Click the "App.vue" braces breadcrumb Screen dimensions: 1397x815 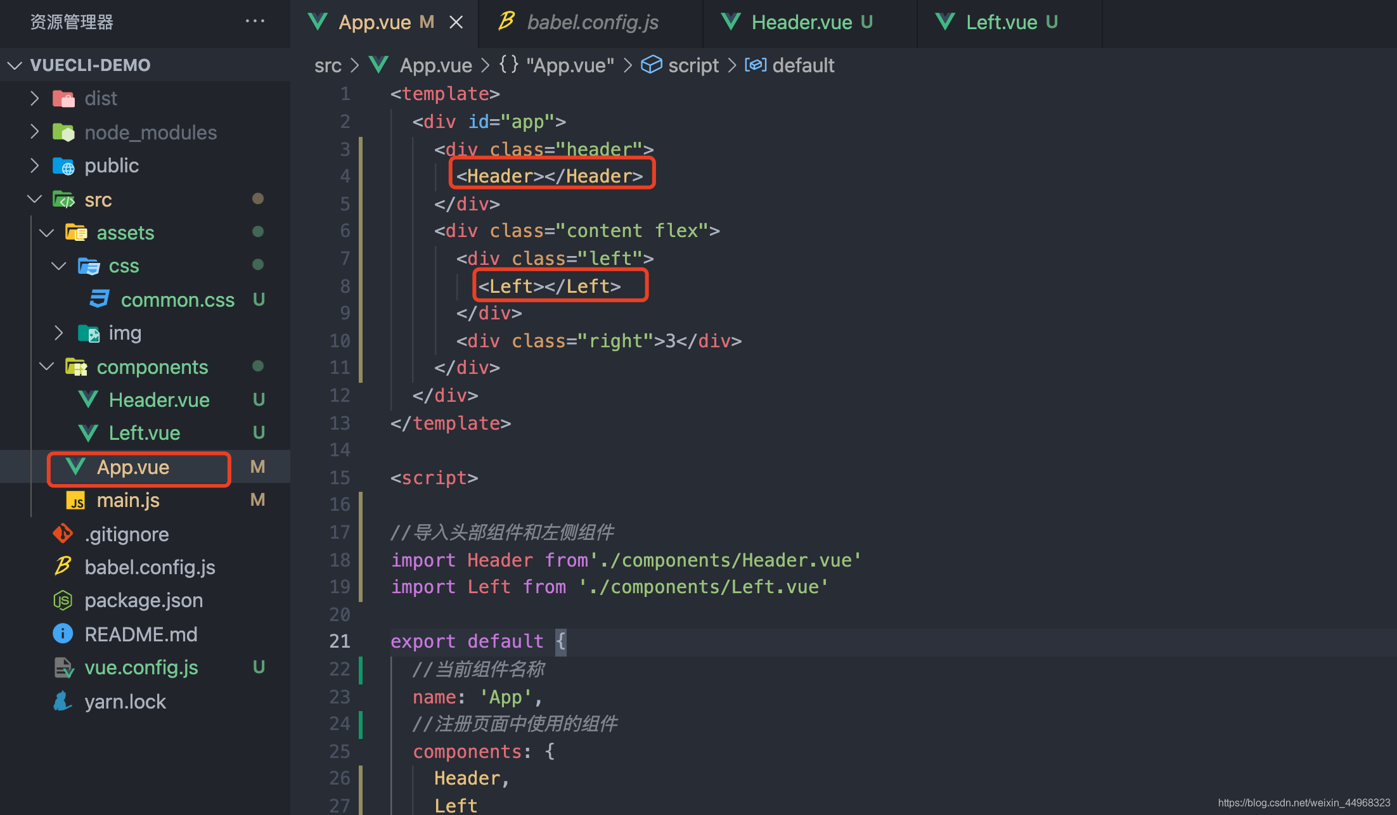(557, 65)
